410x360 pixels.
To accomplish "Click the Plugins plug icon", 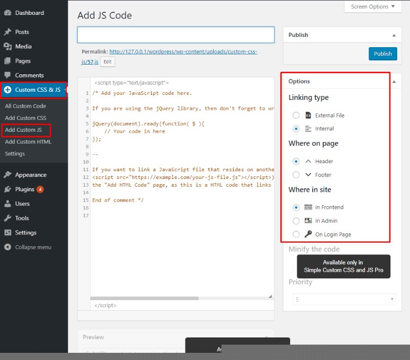I will 8,189.
